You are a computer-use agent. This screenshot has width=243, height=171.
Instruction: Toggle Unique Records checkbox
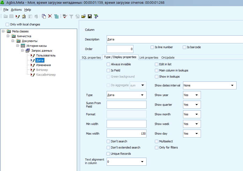coord(108,154)
